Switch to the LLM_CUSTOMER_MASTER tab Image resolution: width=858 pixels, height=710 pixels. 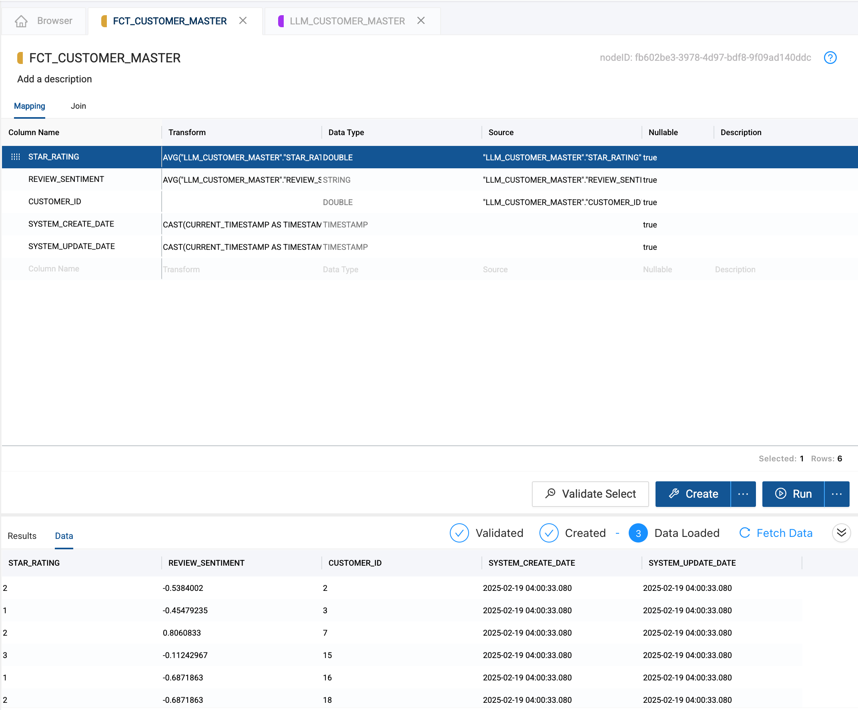click(x=347, y=21)
